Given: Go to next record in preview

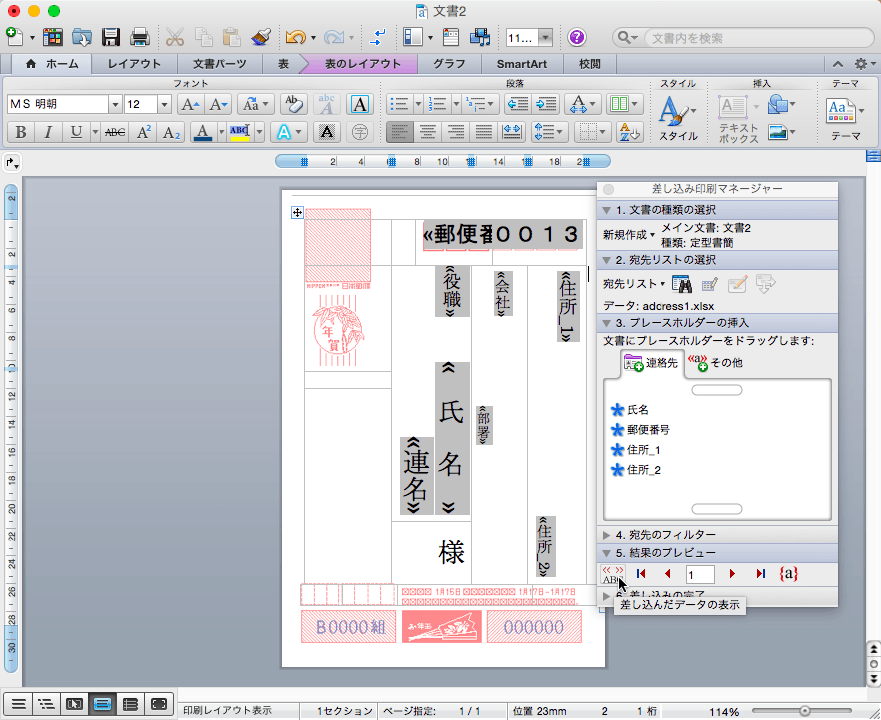Looking at the screenshot, I should coord(733,574).
